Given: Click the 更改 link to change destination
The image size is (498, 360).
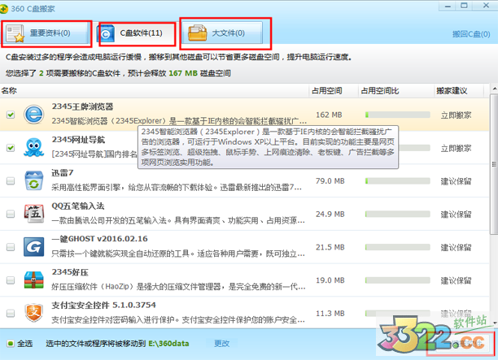Looking at the screenshot, I should pos(221,344).
